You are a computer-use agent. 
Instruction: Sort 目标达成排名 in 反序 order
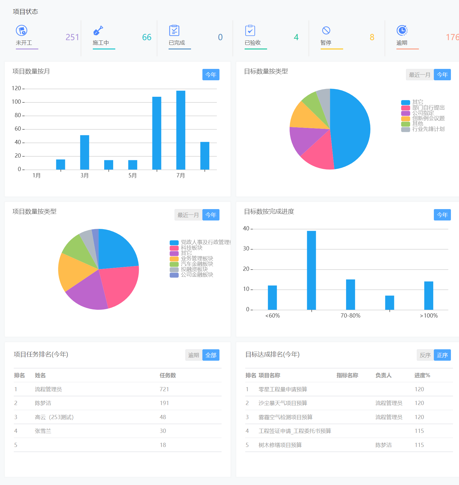(425, 355)
